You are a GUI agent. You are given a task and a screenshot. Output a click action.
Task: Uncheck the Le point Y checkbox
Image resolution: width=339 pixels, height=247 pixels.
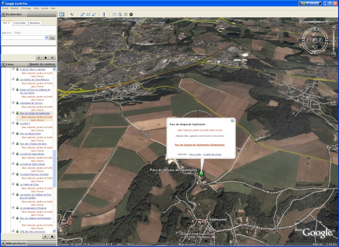click(x=13, y=123)
